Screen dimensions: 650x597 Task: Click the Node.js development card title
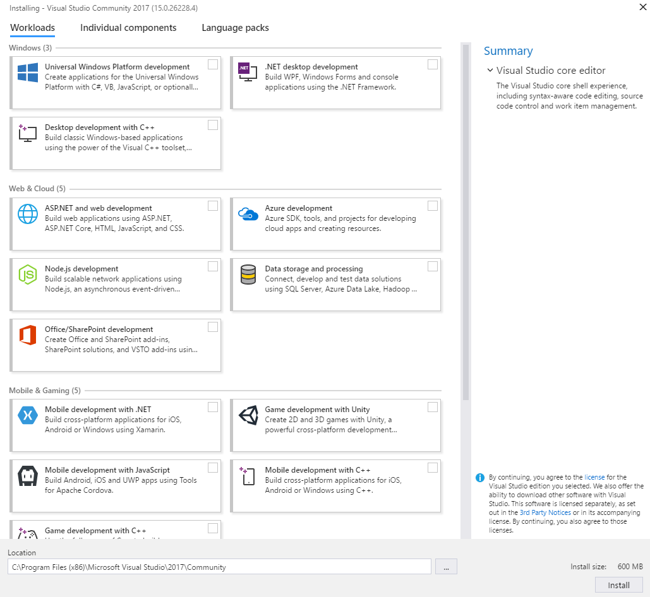coord(81,269)
